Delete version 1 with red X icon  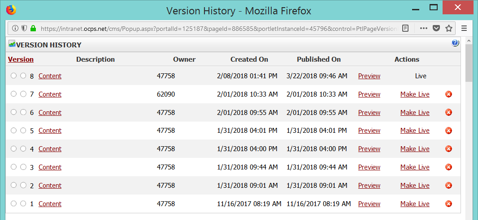coord(448,204)
